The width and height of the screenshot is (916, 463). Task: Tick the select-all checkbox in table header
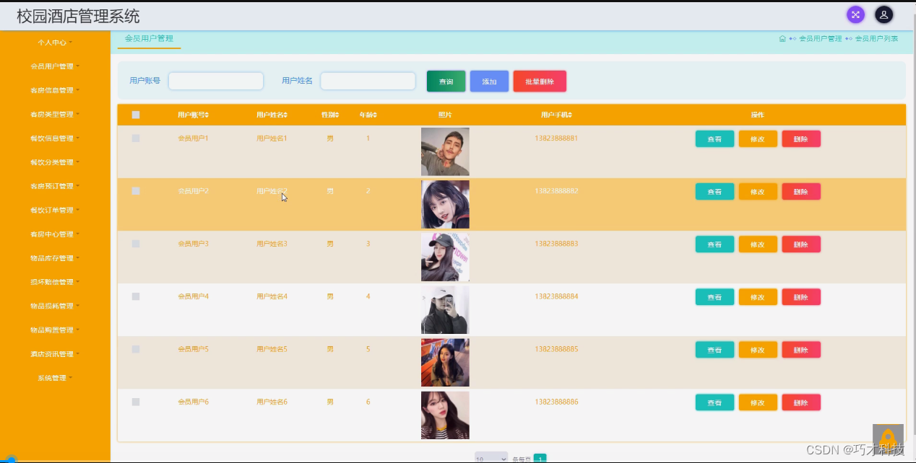pos(136,115)
